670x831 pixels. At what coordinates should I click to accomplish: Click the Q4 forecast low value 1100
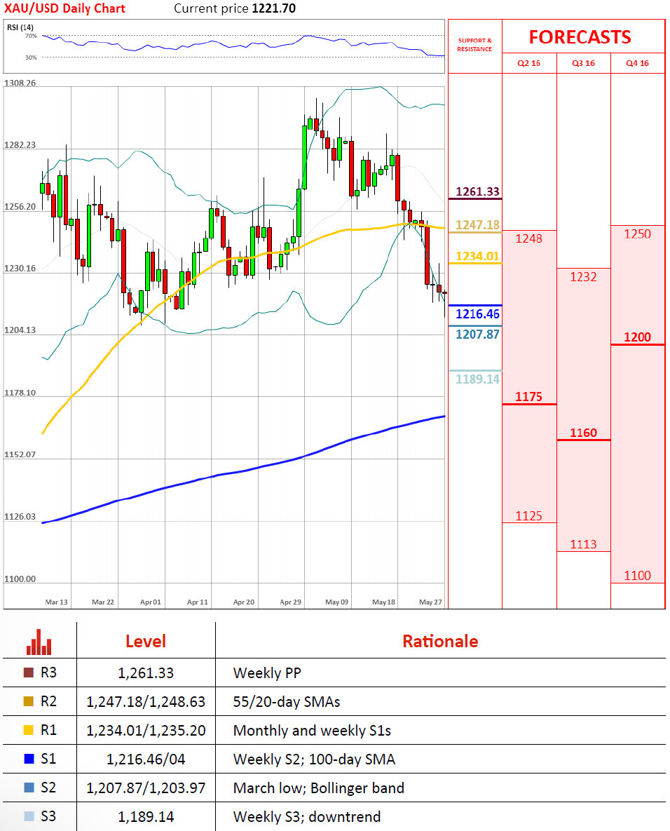(637, 576)
